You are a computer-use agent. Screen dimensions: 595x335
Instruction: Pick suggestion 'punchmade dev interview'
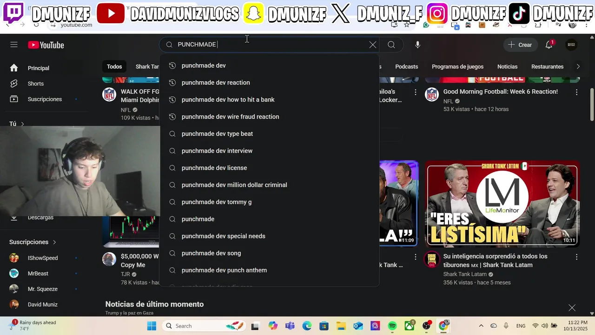pos(269,151)
